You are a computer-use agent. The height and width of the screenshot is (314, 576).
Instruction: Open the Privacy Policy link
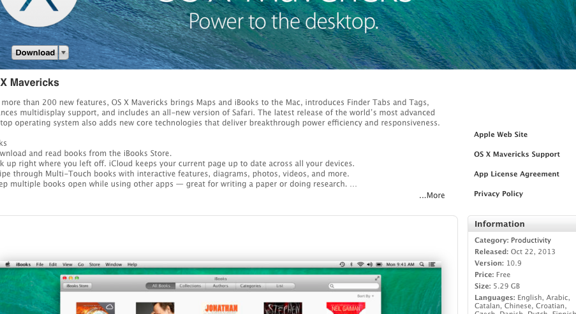coord(498,194)
